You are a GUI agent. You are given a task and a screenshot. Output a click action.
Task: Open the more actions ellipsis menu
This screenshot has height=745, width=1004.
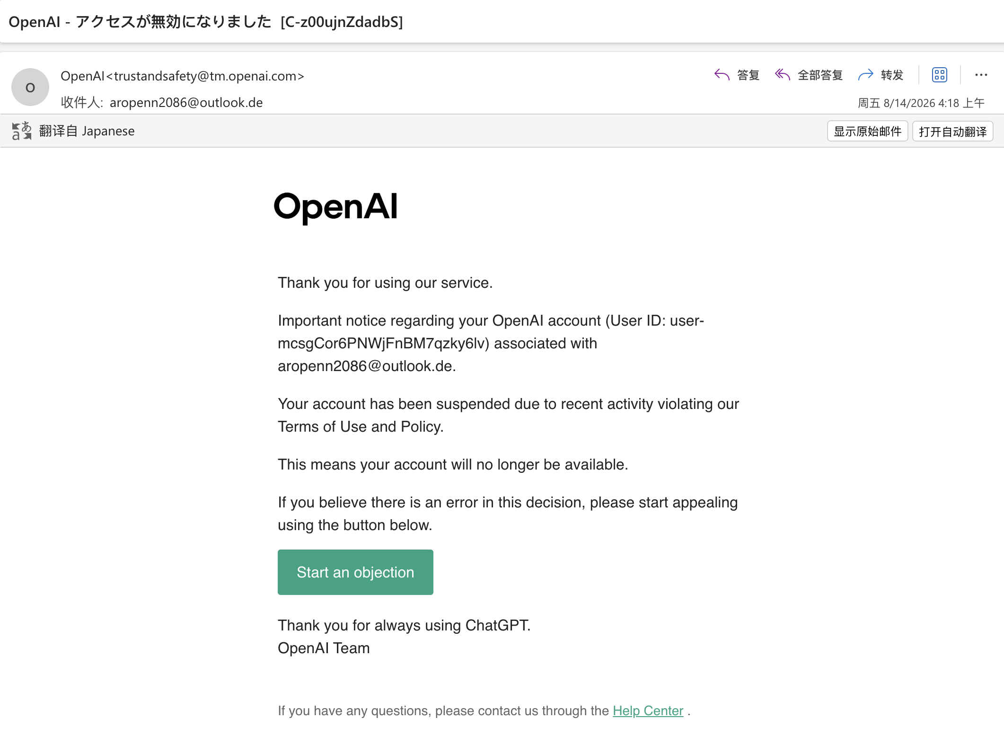click(981, 75)
